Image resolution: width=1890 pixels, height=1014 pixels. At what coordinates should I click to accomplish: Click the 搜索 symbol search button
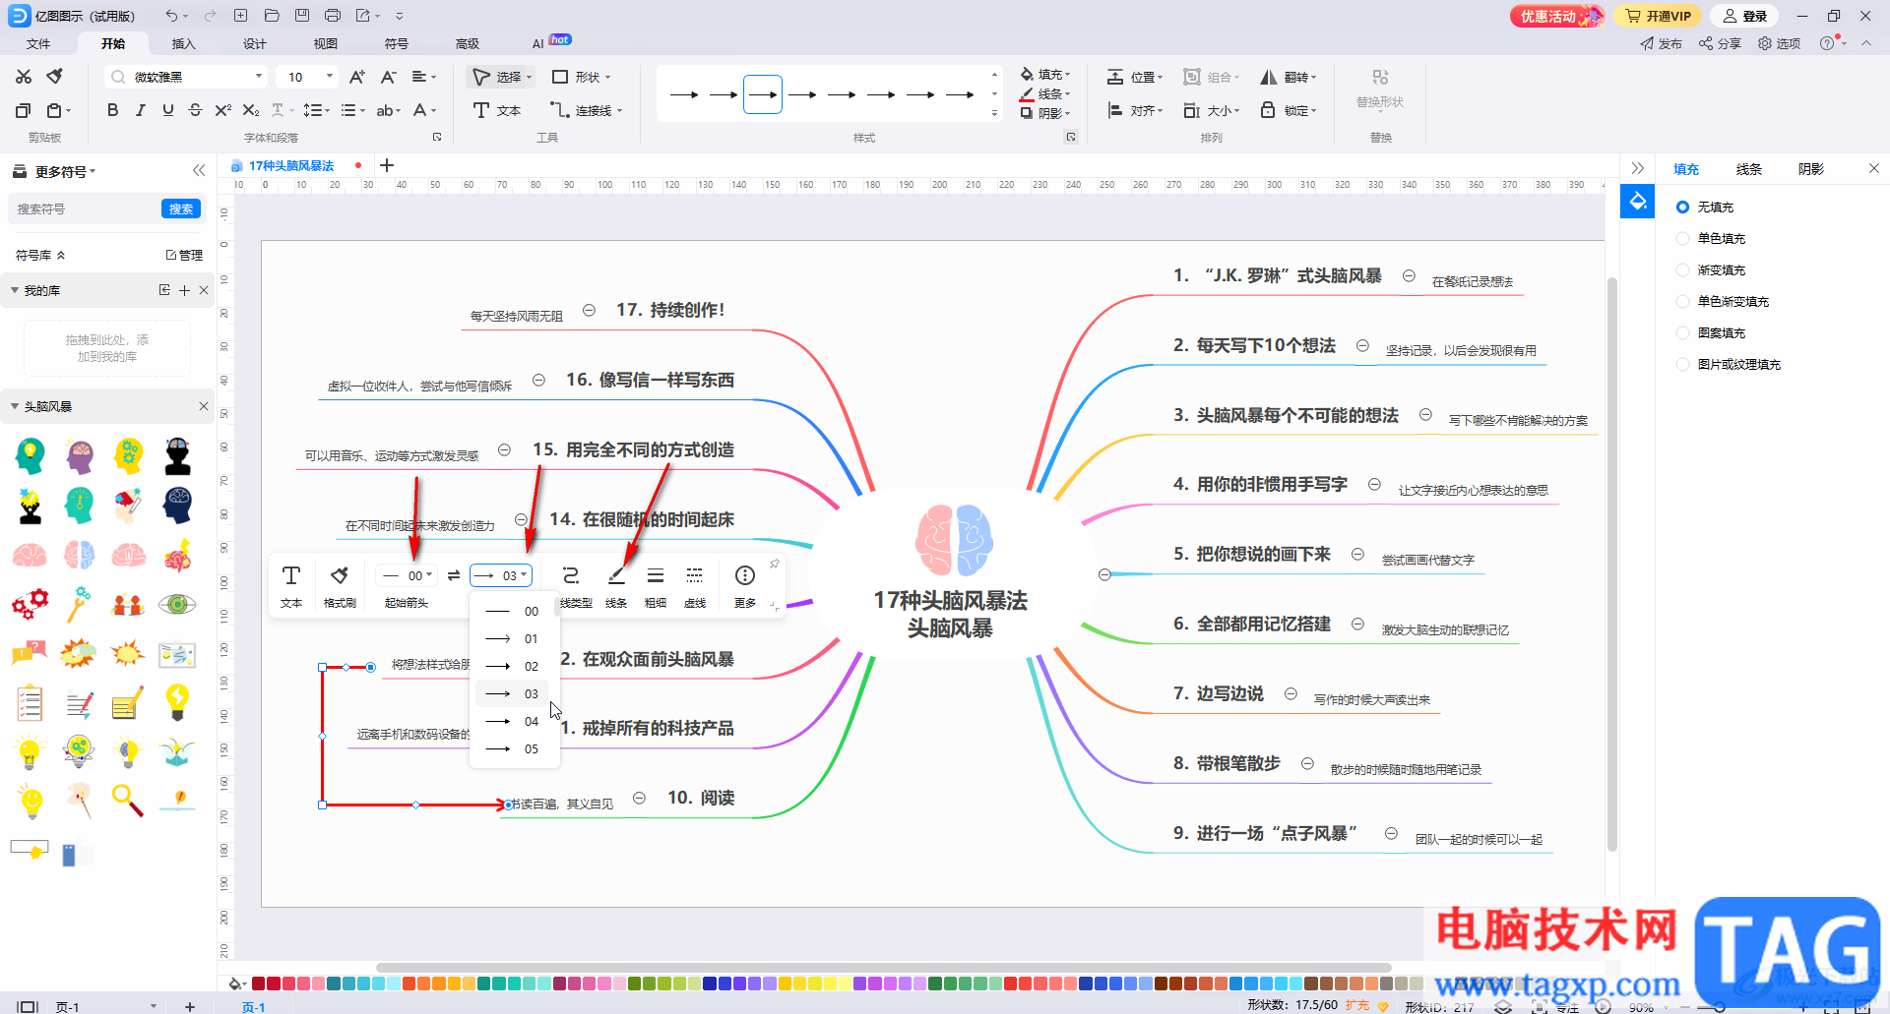[x=181, y=209]
